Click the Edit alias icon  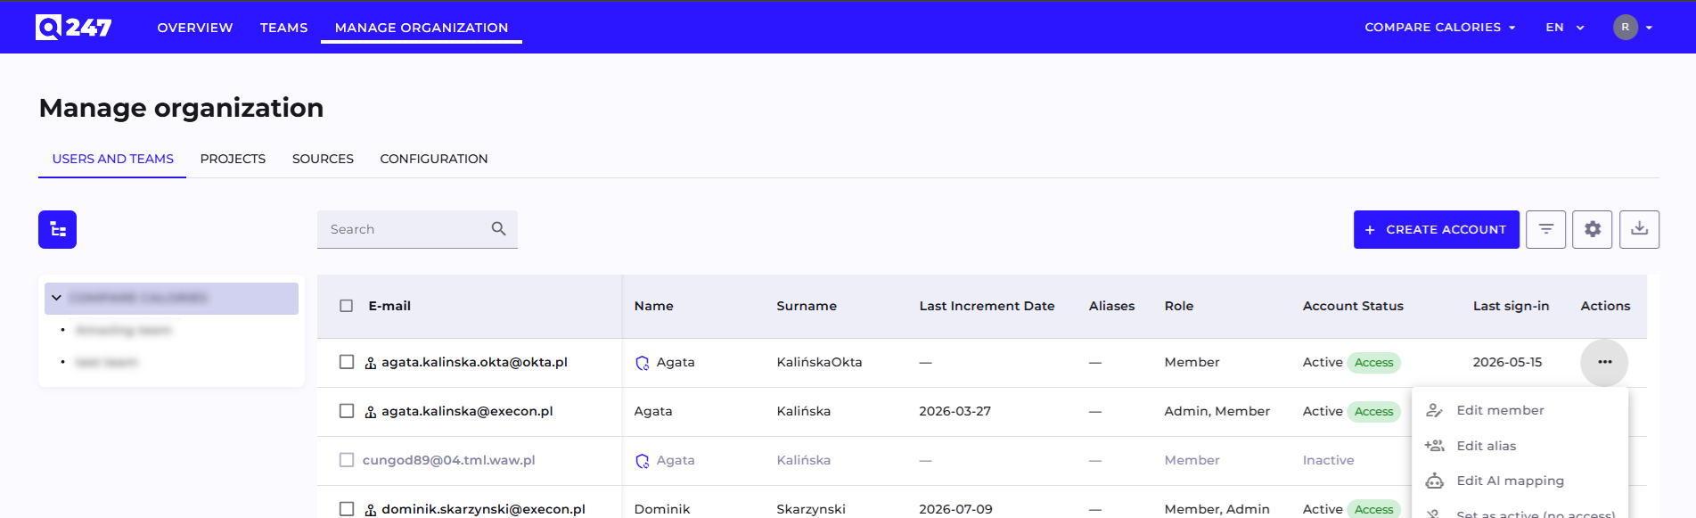(x=1434, y=446)
